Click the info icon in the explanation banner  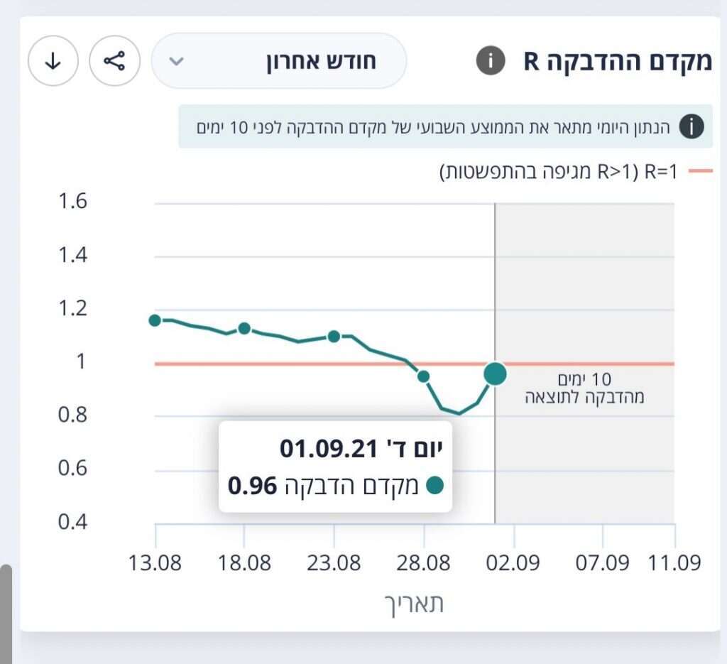tap(693, 126)
